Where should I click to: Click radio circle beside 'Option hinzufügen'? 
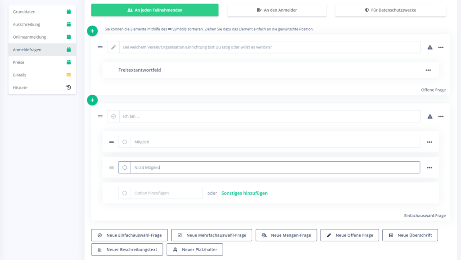(125, 193)
